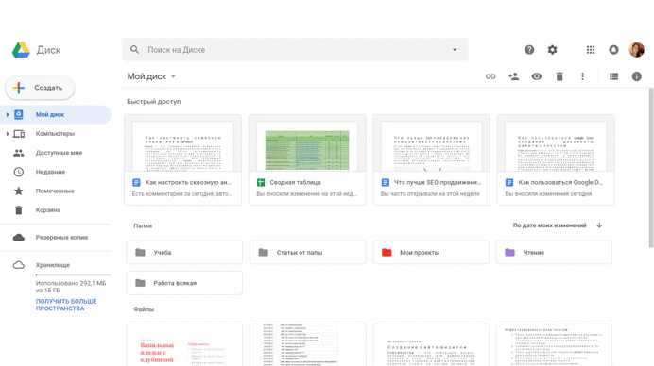Open the more actions three-dot menu

click(x=583, y=76)
